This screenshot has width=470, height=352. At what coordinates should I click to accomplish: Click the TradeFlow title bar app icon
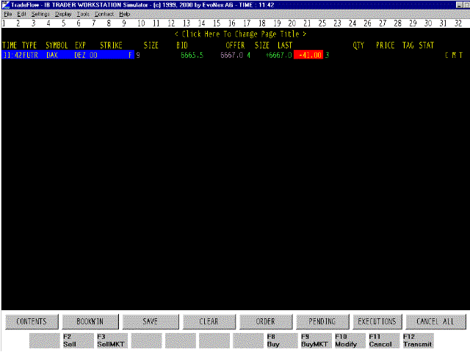5,5
